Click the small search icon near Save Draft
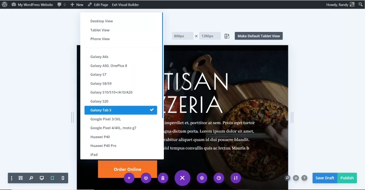This screenshot has height=190, width=365. click(288, 178)
